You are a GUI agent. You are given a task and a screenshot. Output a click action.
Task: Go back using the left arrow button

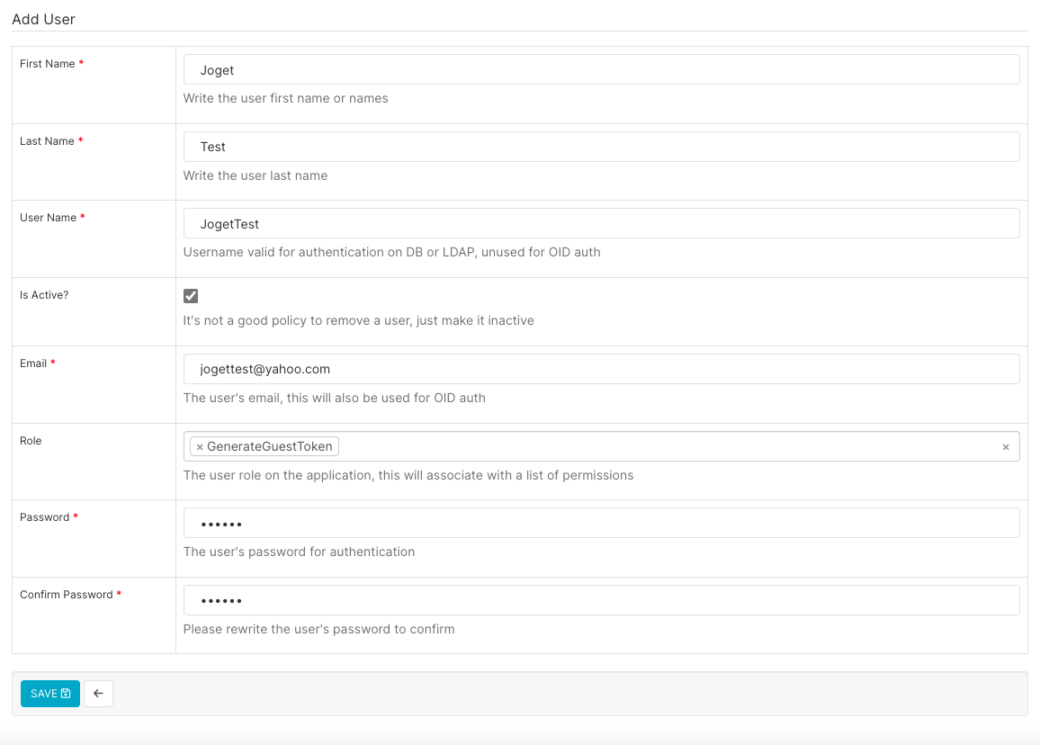click(98, 694)
